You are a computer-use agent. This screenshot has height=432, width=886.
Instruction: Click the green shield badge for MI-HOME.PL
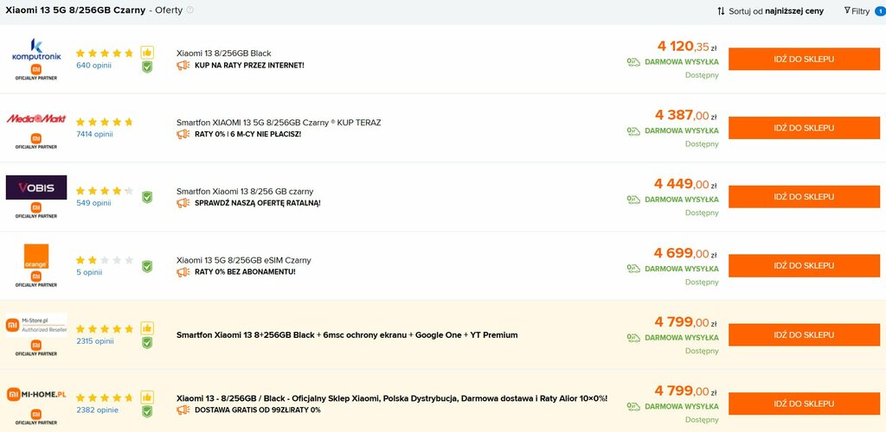tap(147, 411)
